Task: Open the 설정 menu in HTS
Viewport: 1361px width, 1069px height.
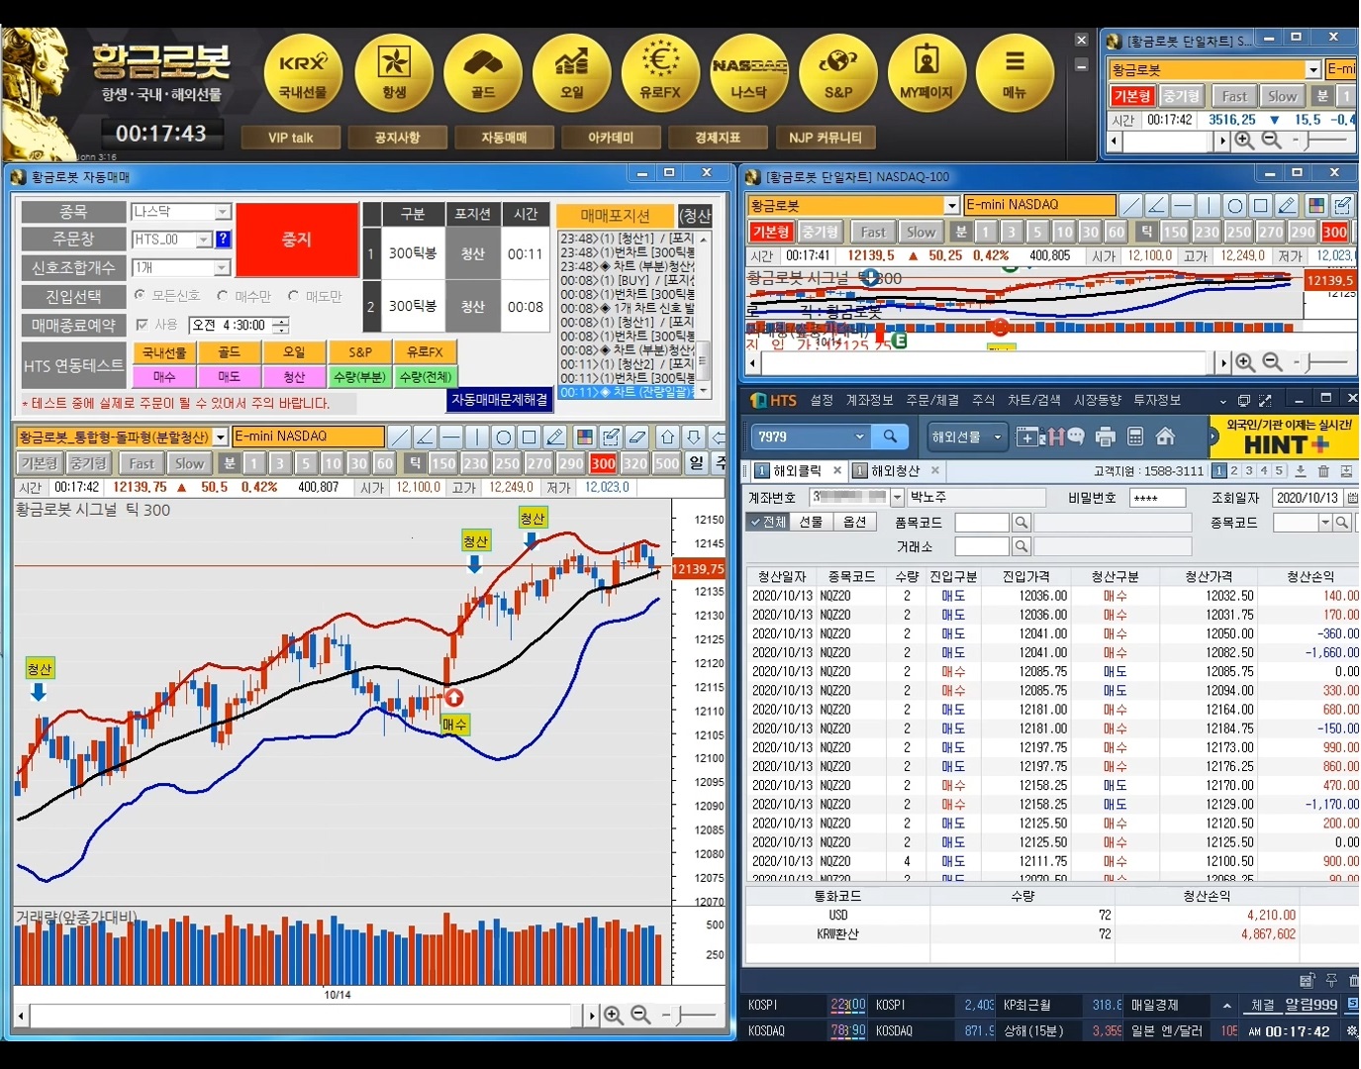Action: coord(822,400)
